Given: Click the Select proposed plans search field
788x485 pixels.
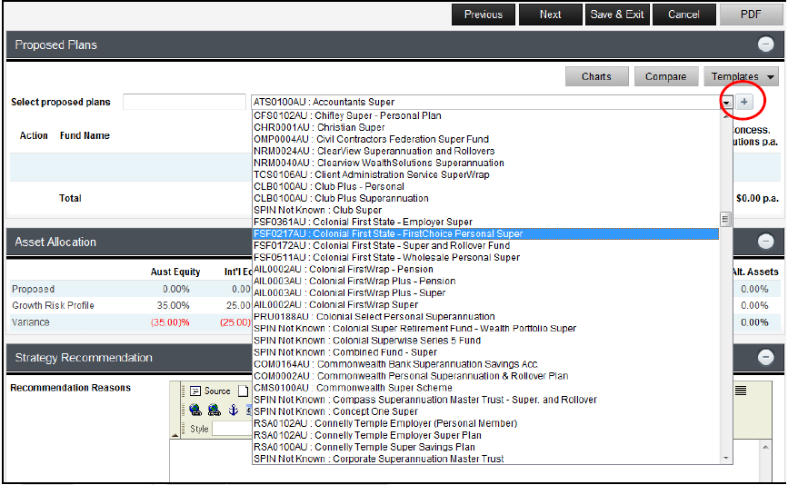Looking at the screenshot, I should pyautogui.click(x=184, y=102).
